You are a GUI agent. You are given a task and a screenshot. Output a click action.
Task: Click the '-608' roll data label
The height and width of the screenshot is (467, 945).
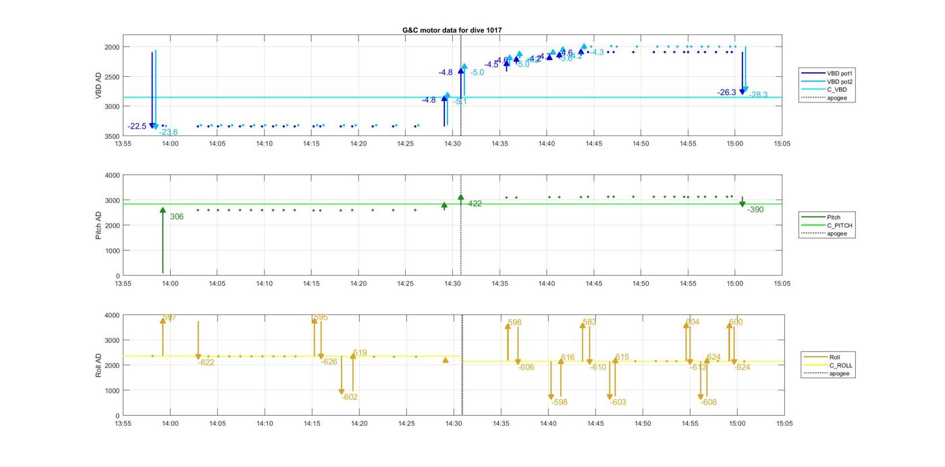point(709,402)
